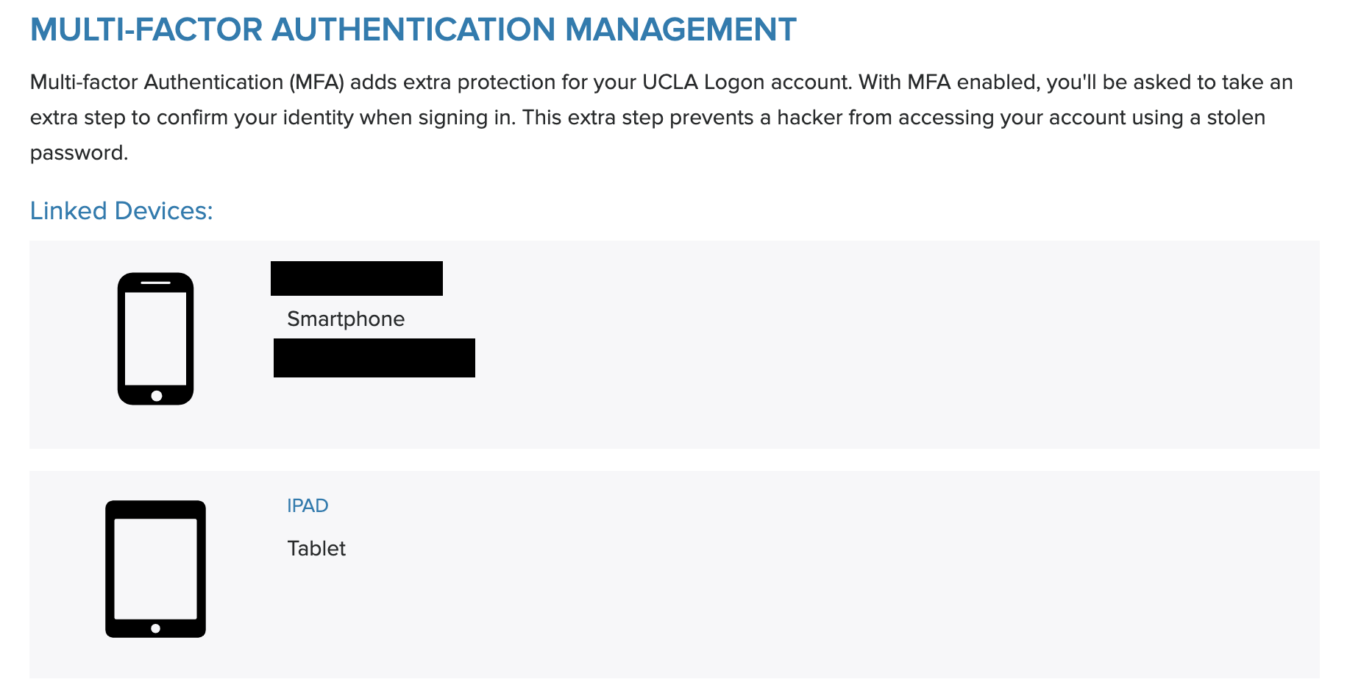Click the word "password." ending the description
Viewport: 1361px width, 696px height.
[x=79, y=153]
